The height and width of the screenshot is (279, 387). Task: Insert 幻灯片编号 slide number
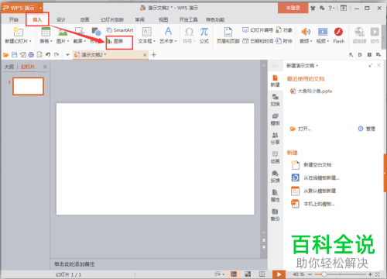pyautogui.click(x=258, y=30)
